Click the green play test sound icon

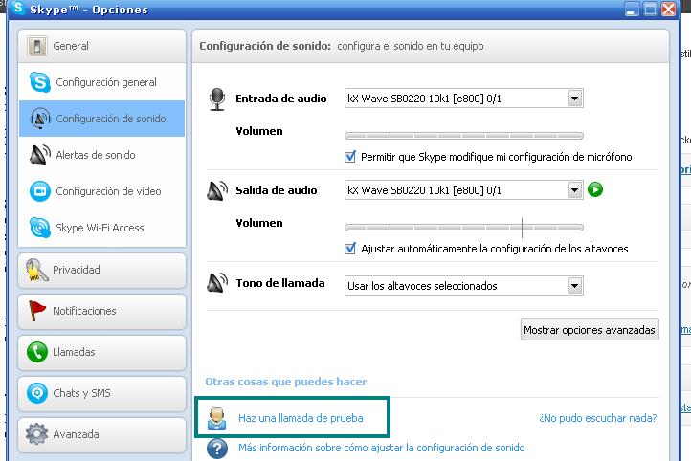(595, 190)
